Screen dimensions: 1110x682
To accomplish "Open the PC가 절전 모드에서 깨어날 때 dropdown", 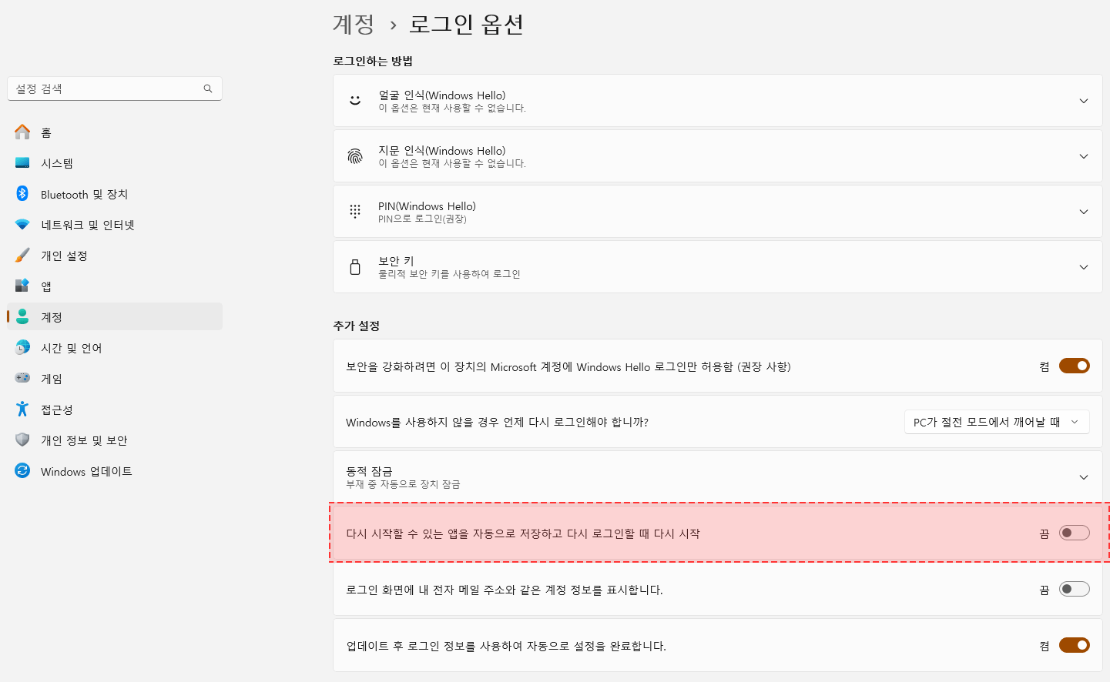I will pyautogui.click(x=996, y=422).
